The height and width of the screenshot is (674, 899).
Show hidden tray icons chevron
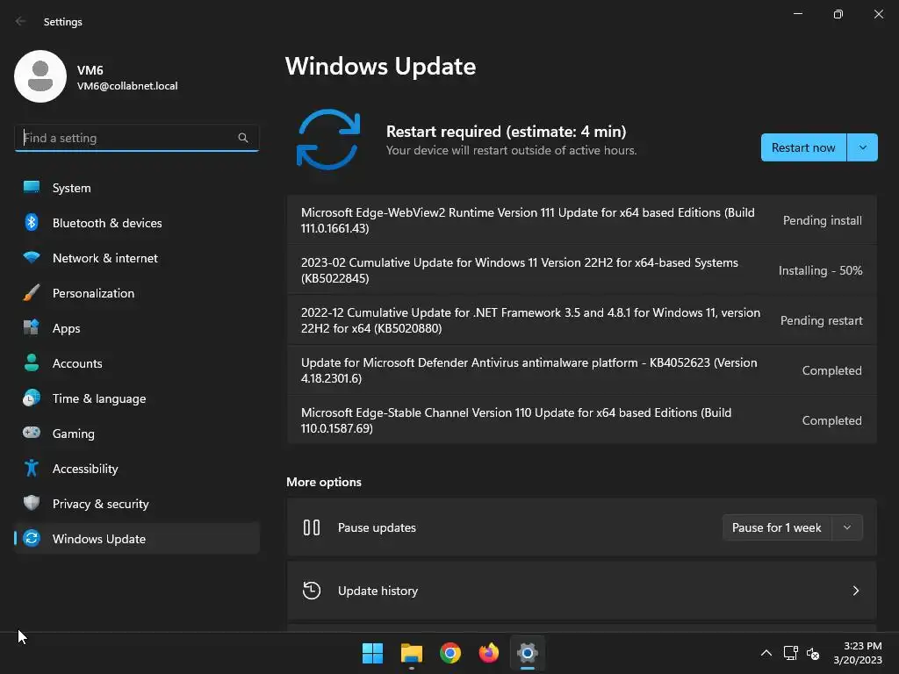(x=766, y=653)
